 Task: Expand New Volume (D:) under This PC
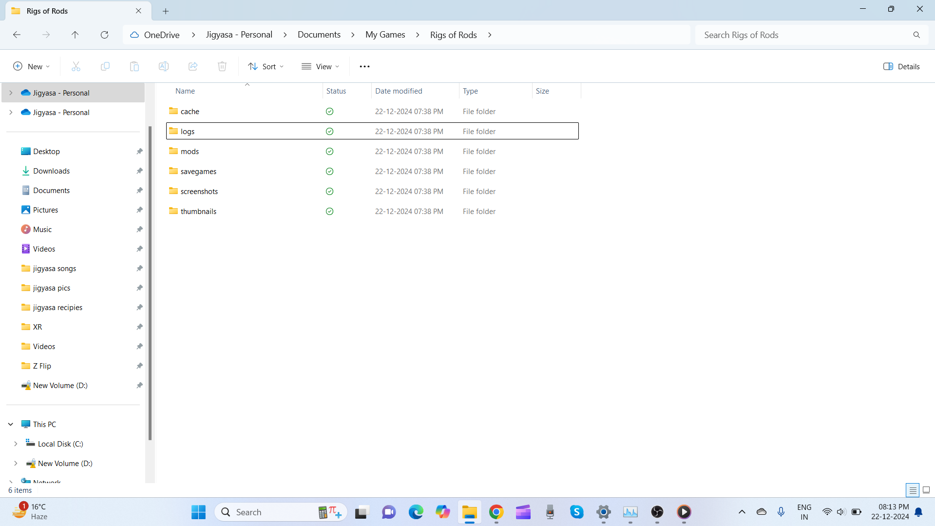point(16,463)
